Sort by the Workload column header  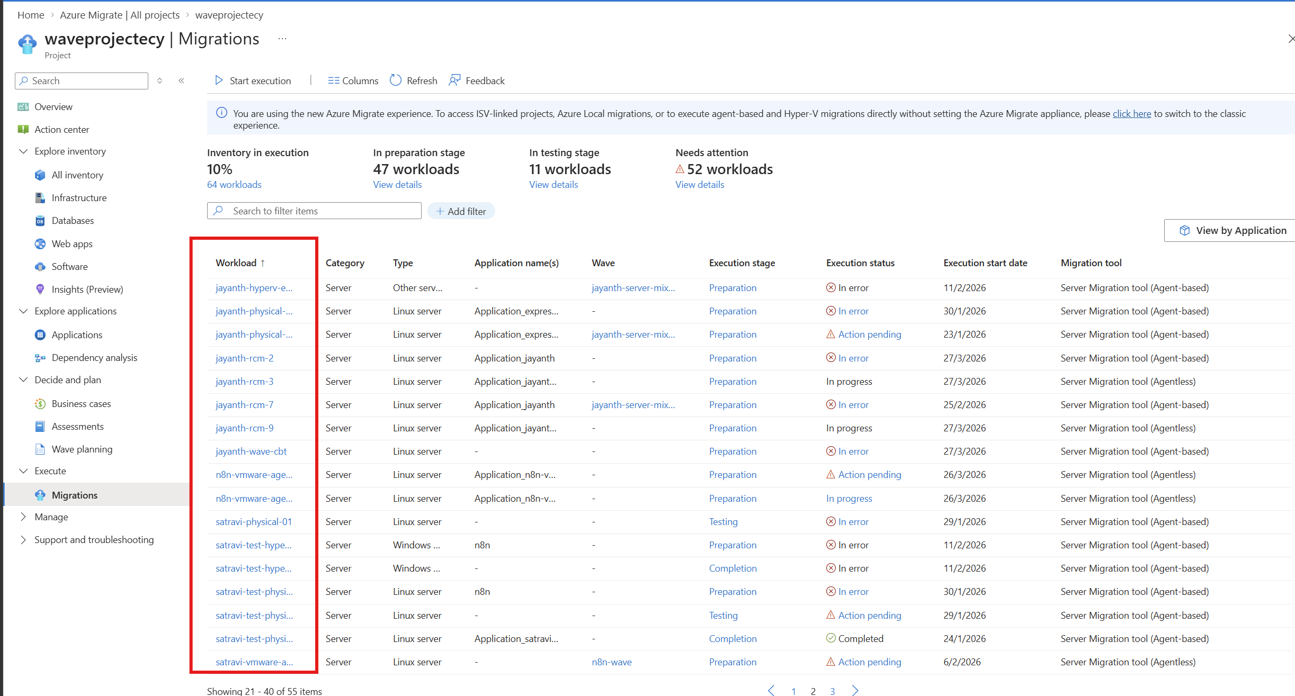(x=240, y=263)
